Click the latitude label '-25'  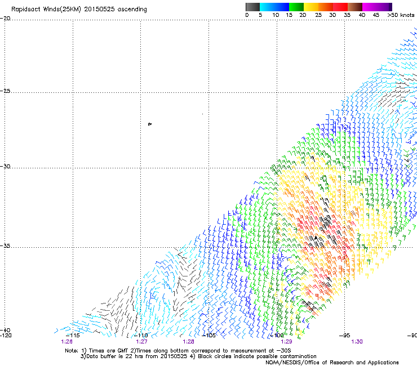pyautogui.click(x=5, y=91)
